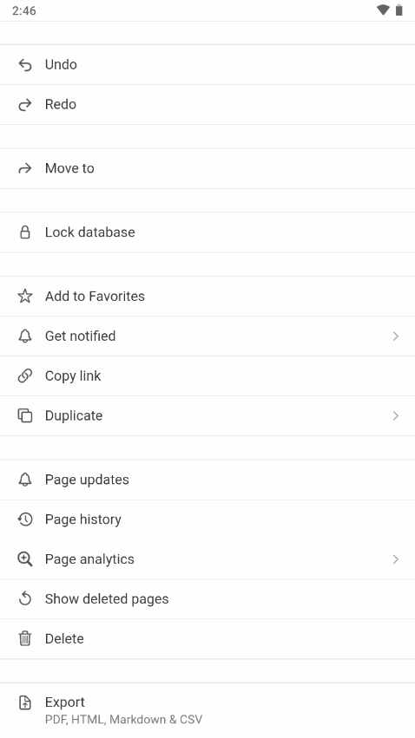Choose the Move to menu entry

pyautogui.click(x=207, y=168)
